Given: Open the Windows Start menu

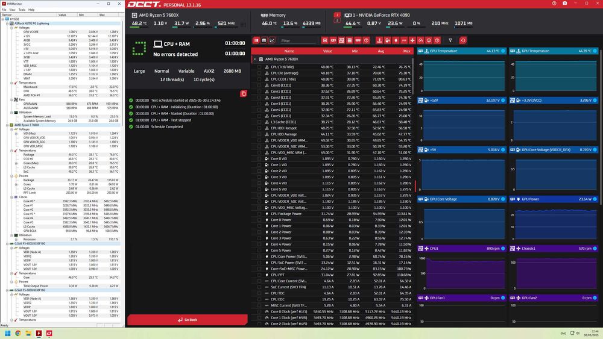Looking at the screenshot, I should [7, 333].
